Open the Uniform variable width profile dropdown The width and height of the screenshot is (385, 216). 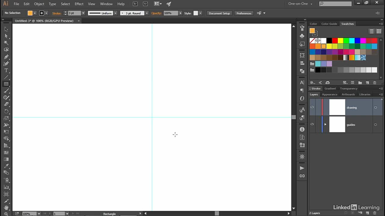click(115, 13)
